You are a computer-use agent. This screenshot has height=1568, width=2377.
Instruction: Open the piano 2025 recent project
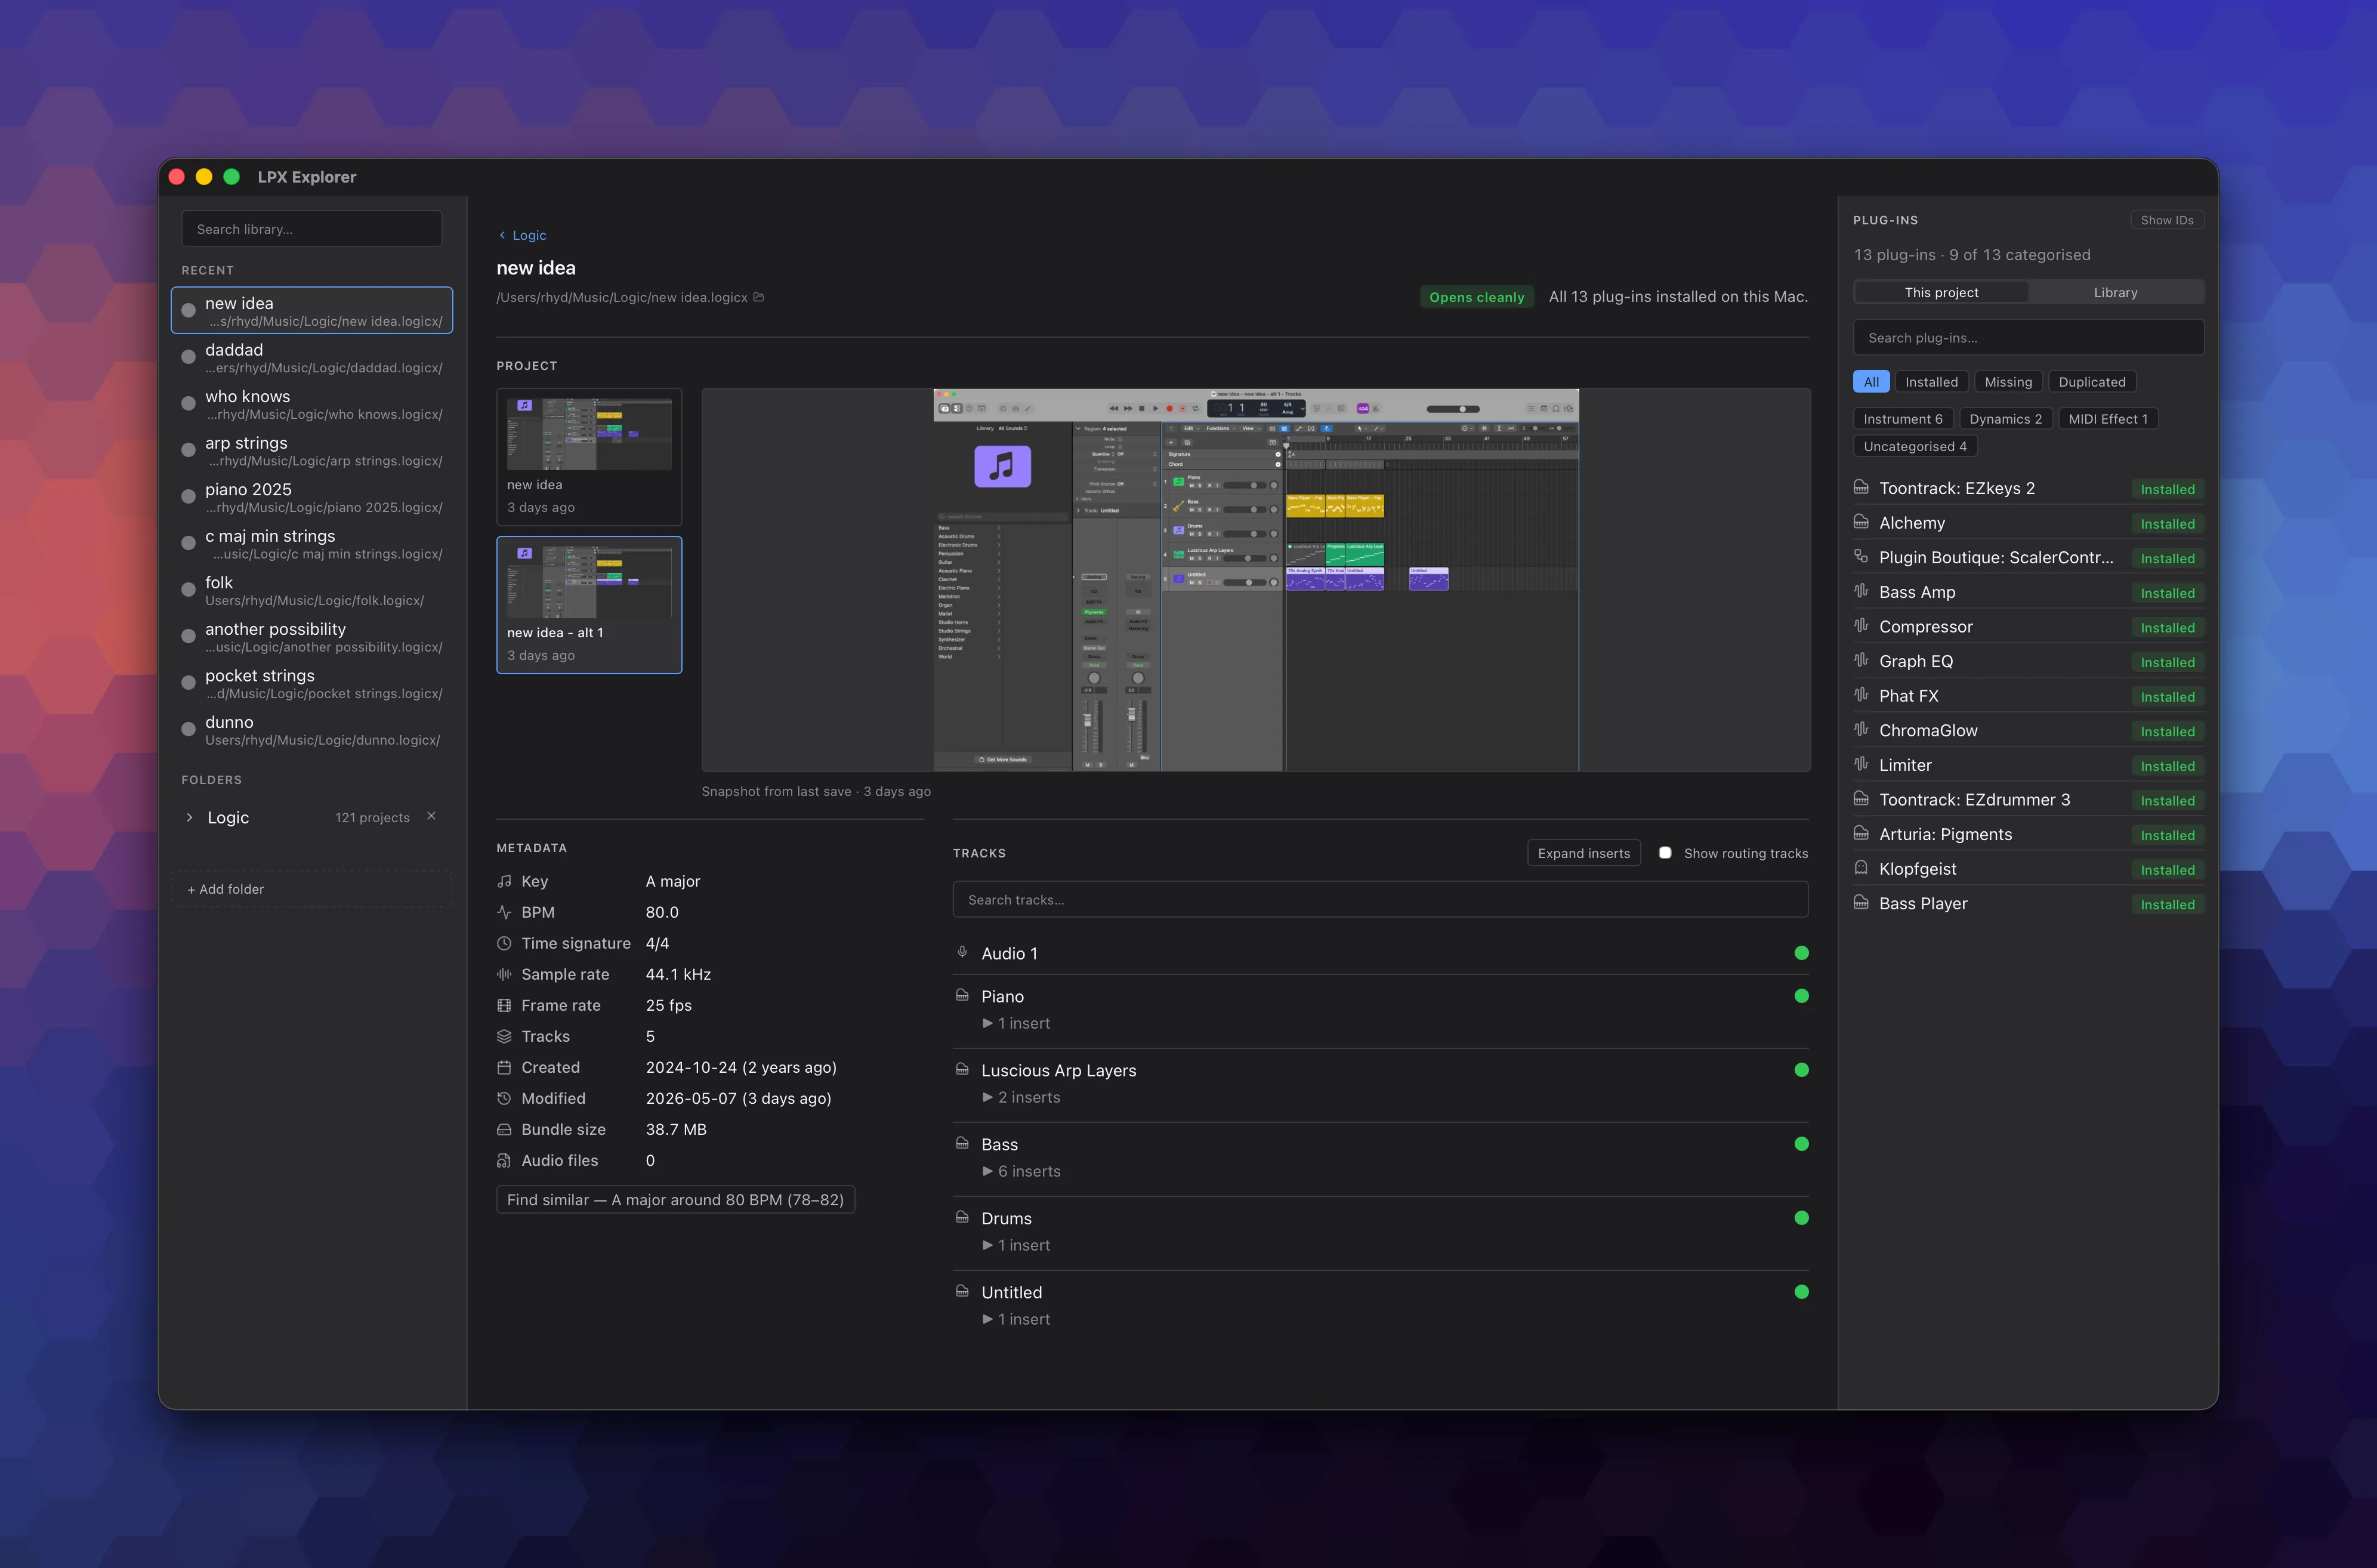click(x=312, y=497)
